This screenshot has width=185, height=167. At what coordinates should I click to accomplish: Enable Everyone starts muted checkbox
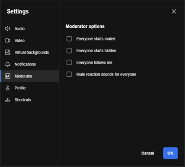[x=69, y=39]
